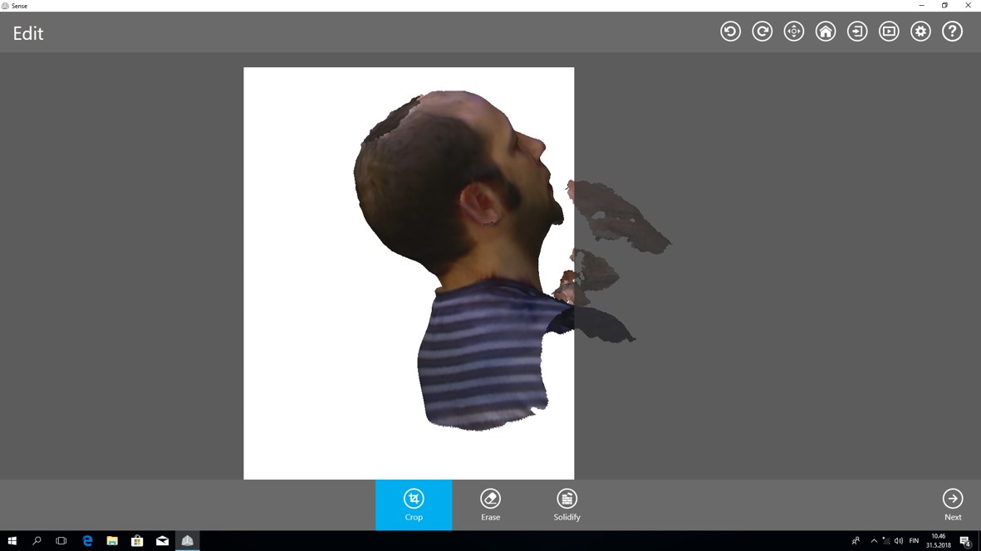Image resolution: width=981 pixels, height=551 pixels.
Task: Click the sign-in/import arrow icon
Action: point(857,32)
